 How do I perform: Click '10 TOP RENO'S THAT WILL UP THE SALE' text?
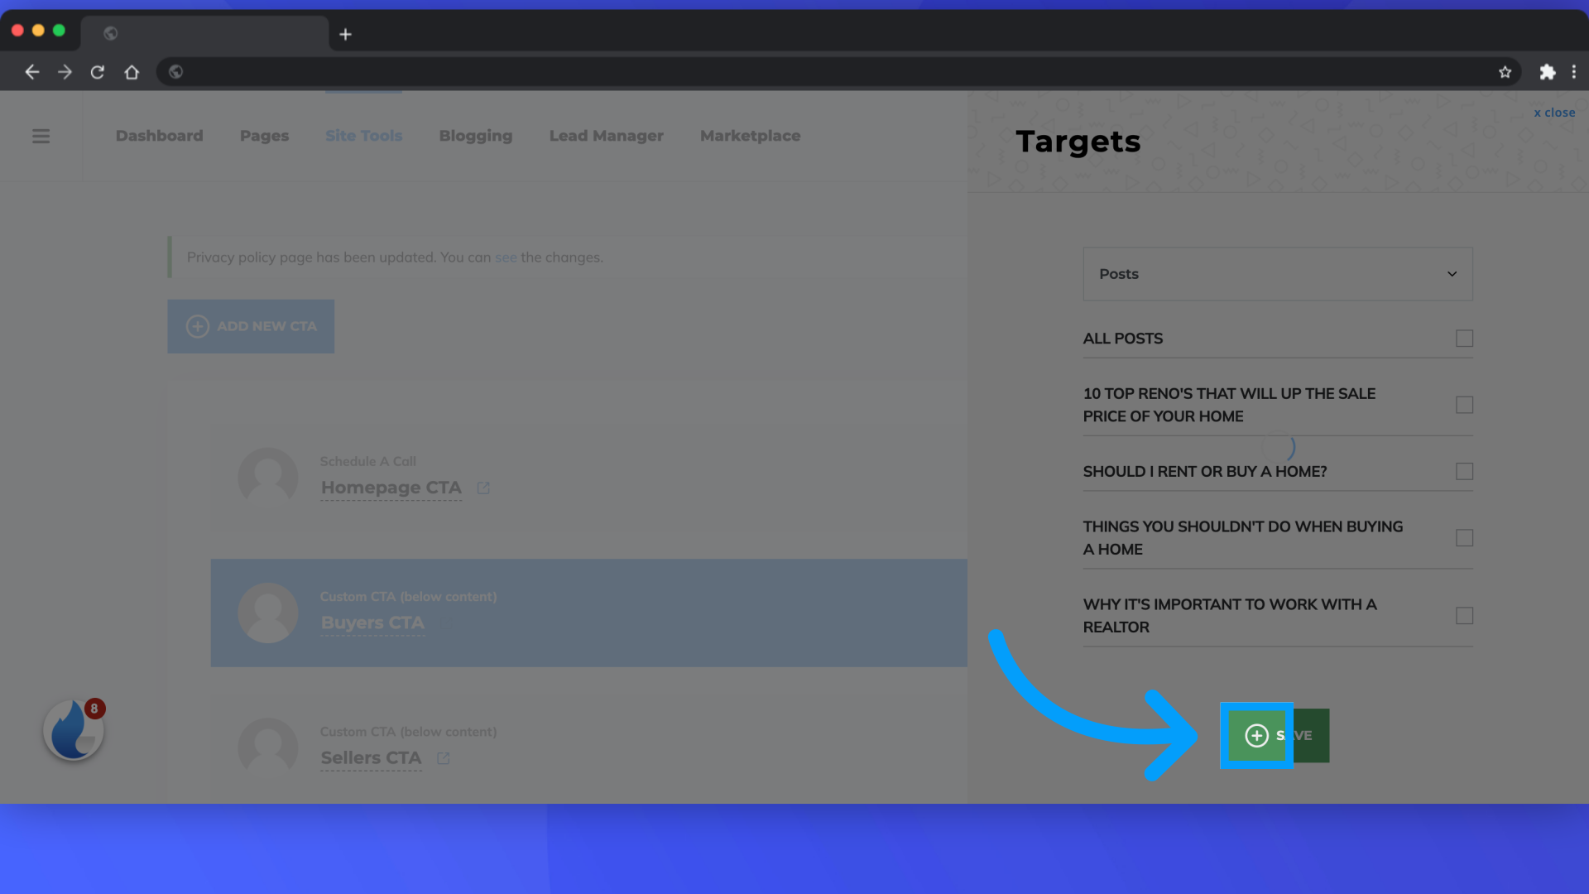(1229, 394)
